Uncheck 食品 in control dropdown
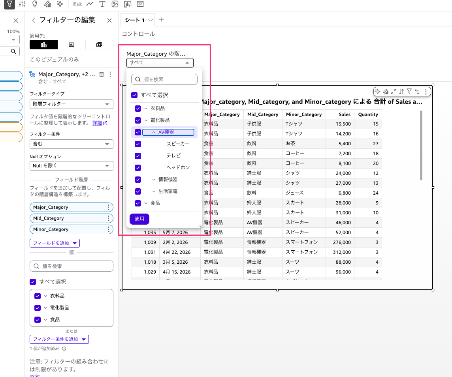Screen dimensions: 452x377 tap(138, 203)
